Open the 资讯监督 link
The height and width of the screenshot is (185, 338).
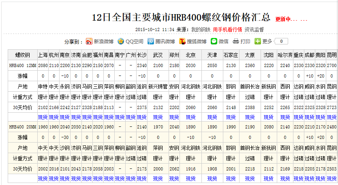[254, 29]
